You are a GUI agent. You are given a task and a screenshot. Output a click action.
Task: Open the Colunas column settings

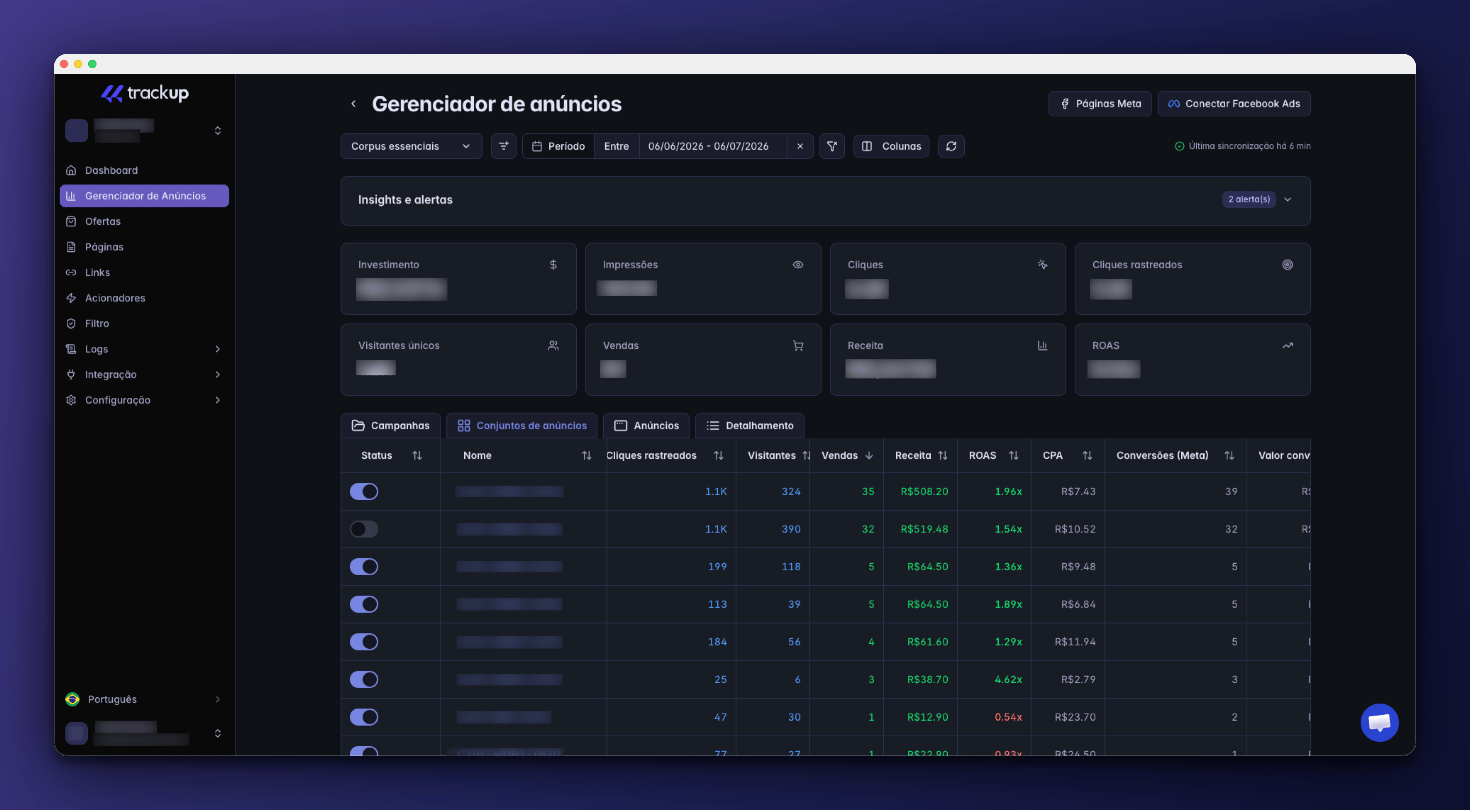point(891,147)
